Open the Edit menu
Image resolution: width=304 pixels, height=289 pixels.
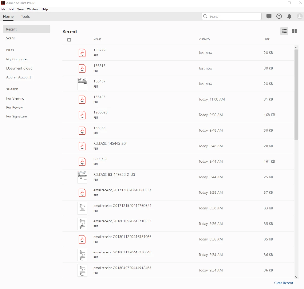tap(11, 9)
